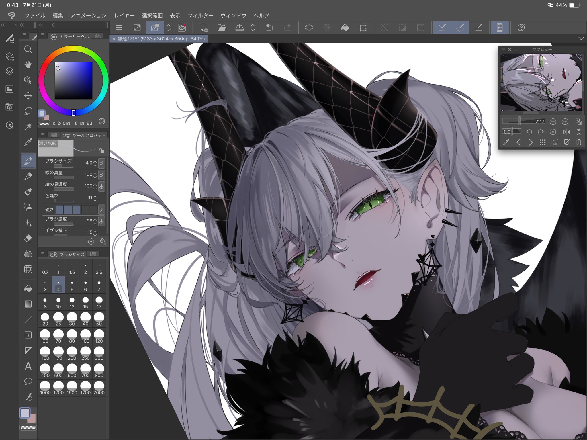
Task: Toggle the edge keyboard display
Action: pyautogui.click(x=500, y=28)
